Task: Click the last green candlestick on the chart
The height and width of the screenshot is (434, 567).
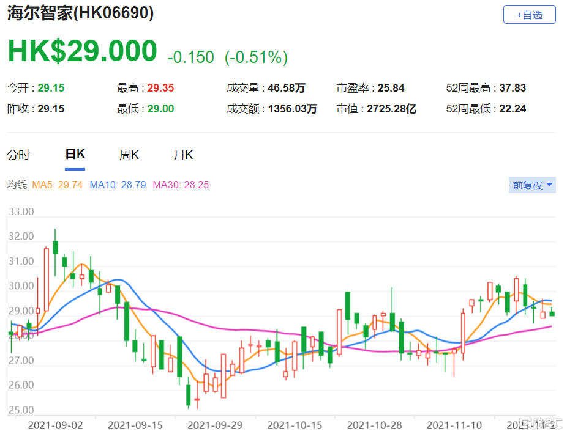Action: click(x=552, y=313)
